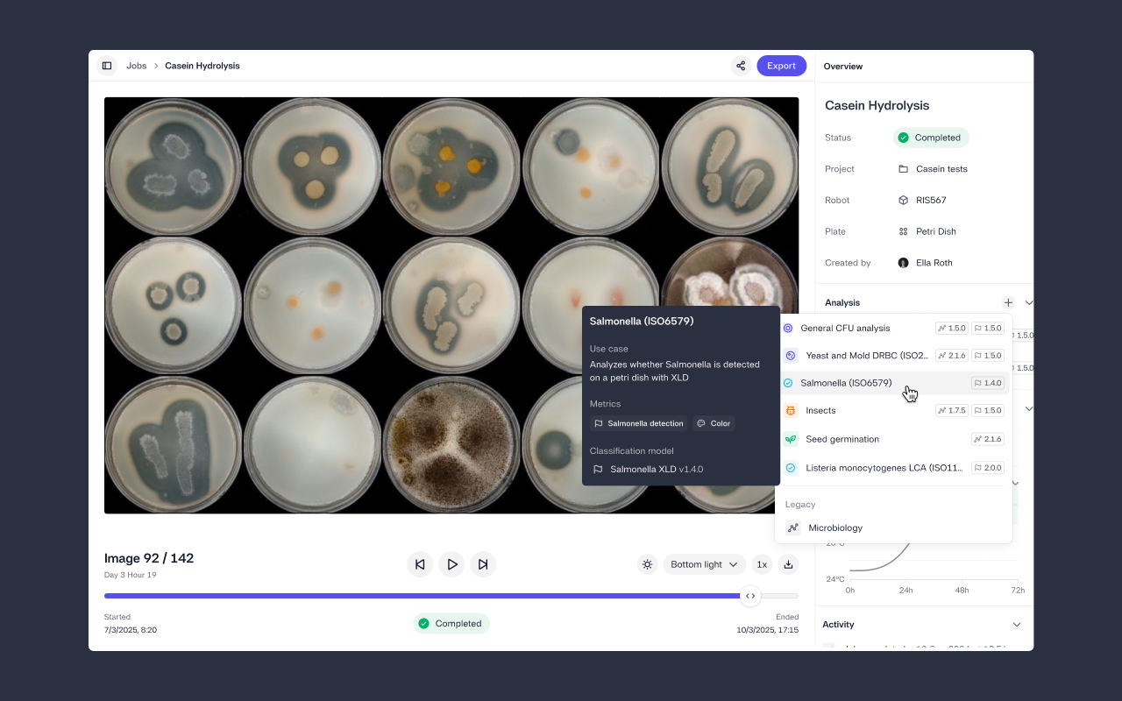Select Yeast and Mold DRBC option
Viewport: 1122px width, 701px height.
(866, 356)
